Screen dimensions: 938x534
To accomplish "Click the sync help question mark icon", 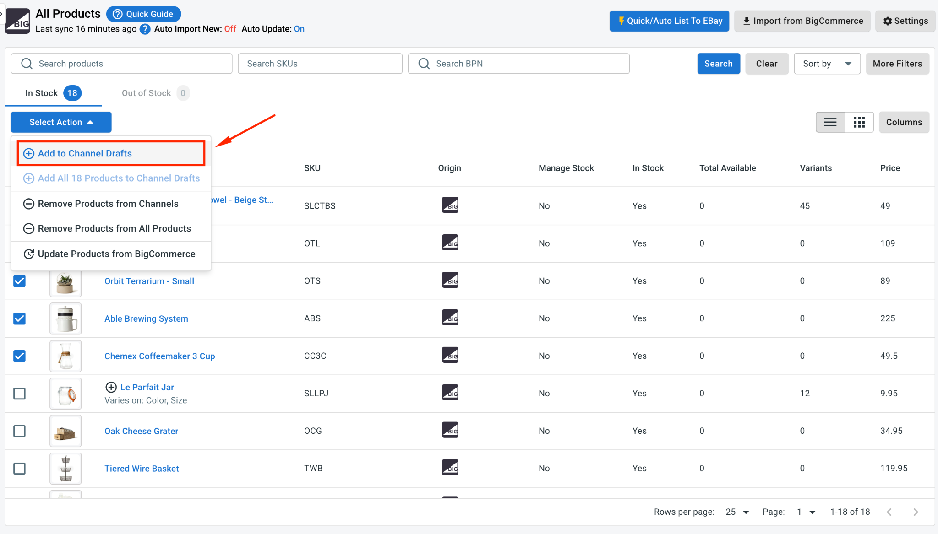I will click(x=145, y=29).
